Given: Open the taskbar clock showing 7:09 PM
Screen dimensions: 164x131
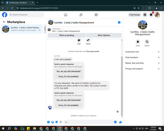Looking at the screenshot, I should coord(153,128).
